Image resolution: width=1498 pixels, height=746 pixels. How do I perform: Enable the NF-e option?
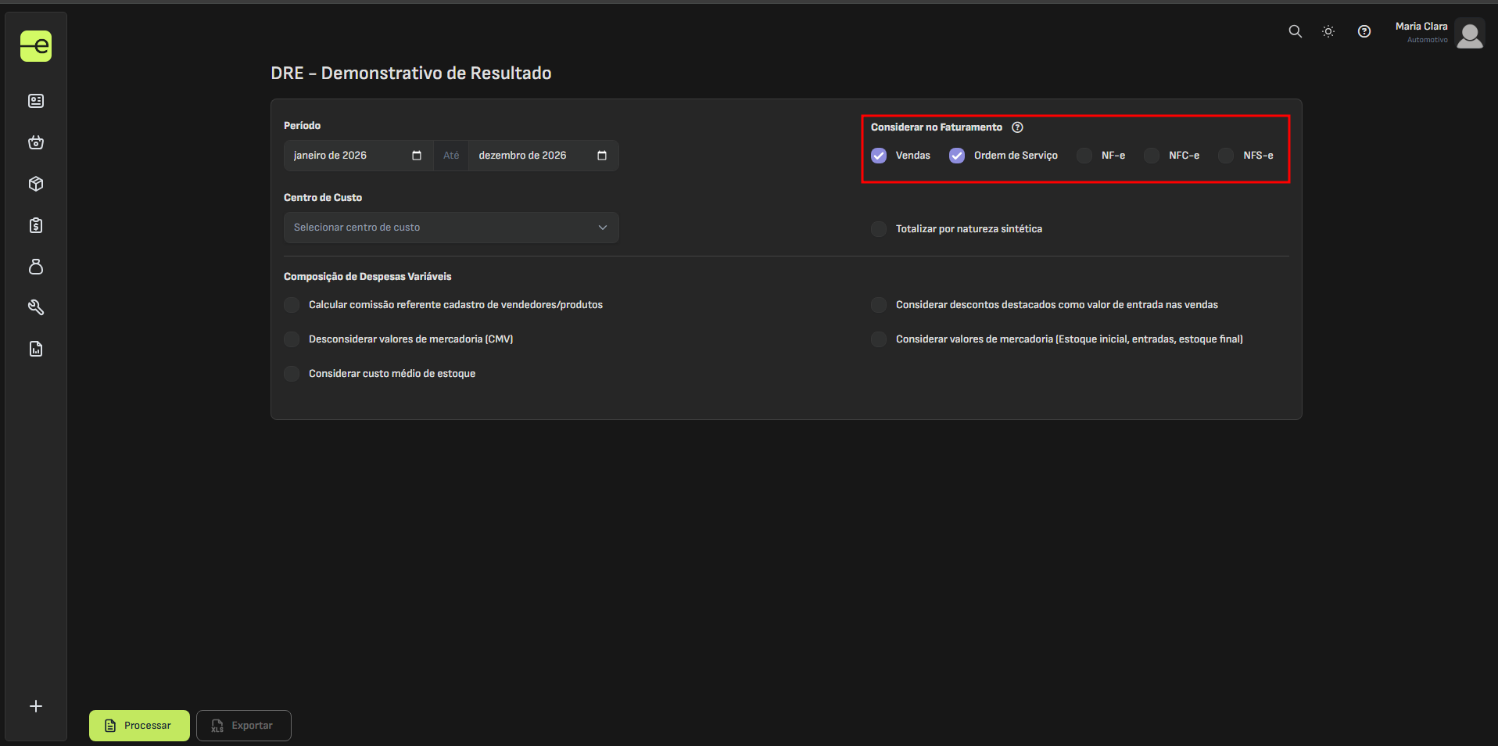point(1084,155)
